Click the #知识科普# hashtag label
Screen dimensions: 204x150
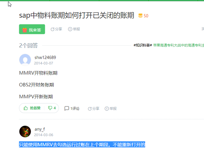pyautogui.click(x=143, y=45)
